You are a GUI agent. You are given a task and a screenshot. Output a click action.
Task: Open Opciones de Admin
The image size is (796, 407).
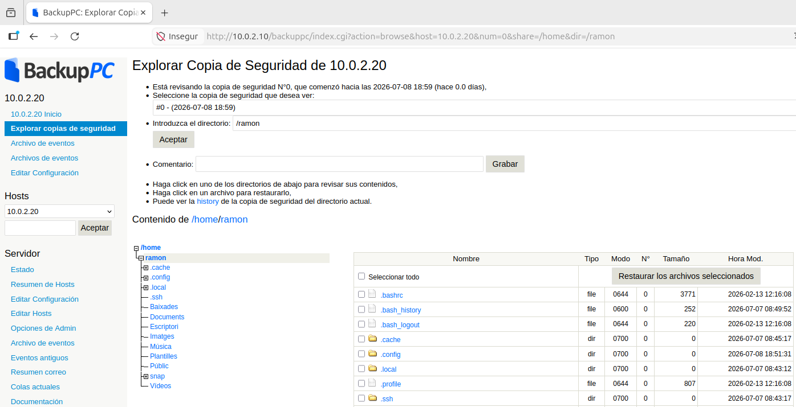(43, 328)
